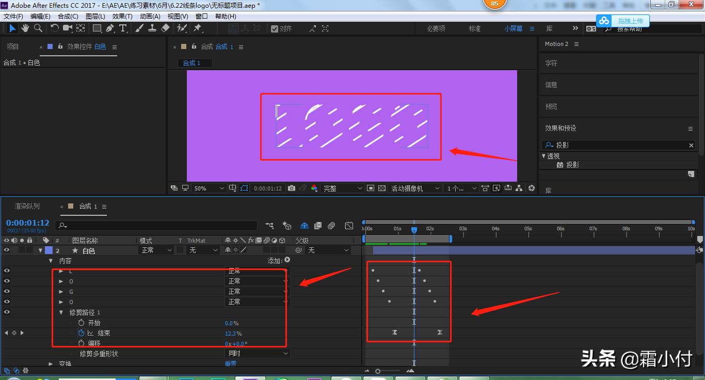Image resolution: width=705 pixels, height=380 pixels.
Task: Open the 活动摄像机 view dropdown
Action: (x=415, y=188)
